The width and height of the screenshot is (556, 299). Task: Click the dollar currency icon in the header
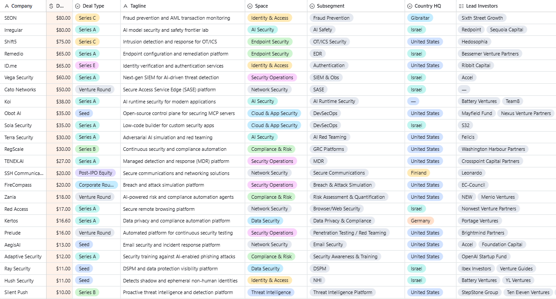tap(51, 6)
